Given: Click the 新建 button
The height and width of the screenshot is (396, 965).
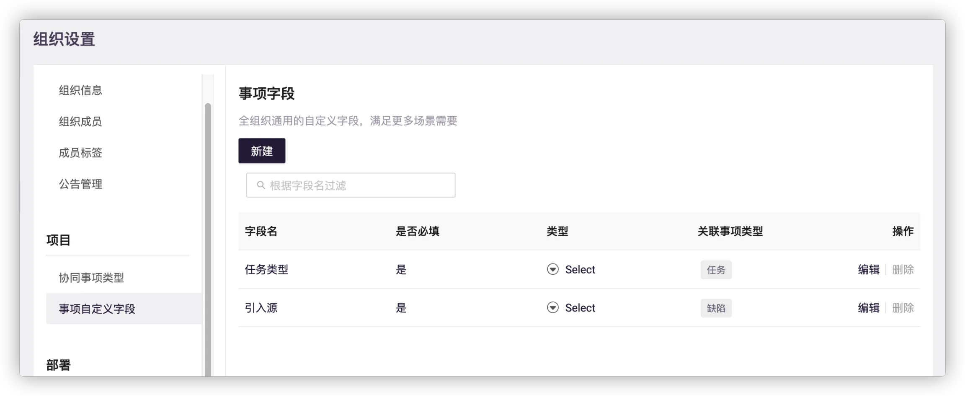Looking at the screenshot, I should coord(262,151).
